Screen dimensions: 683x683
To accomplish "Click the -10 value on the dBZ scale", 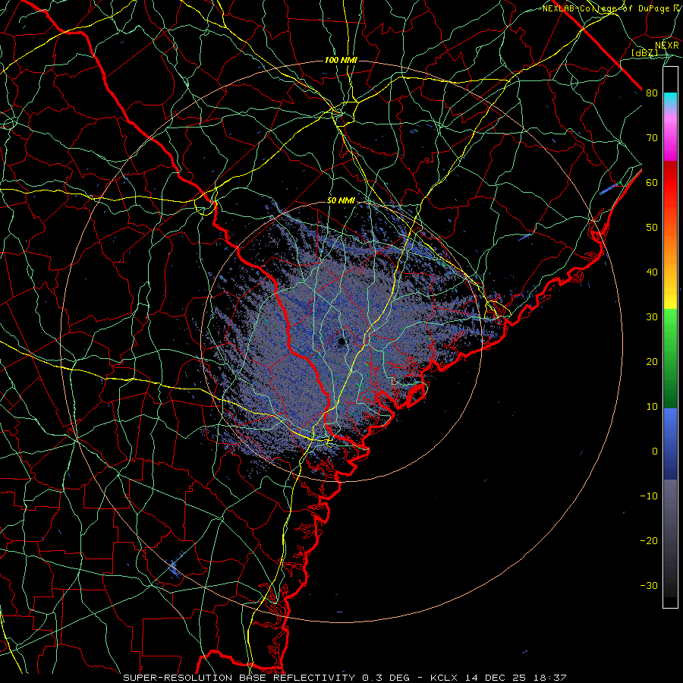I will pos(649,496).
